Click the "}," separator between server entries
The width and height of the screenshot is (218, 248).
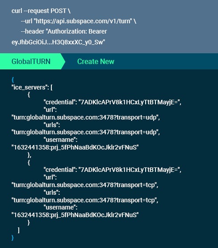pyautogui.click(x=29, y=155)
